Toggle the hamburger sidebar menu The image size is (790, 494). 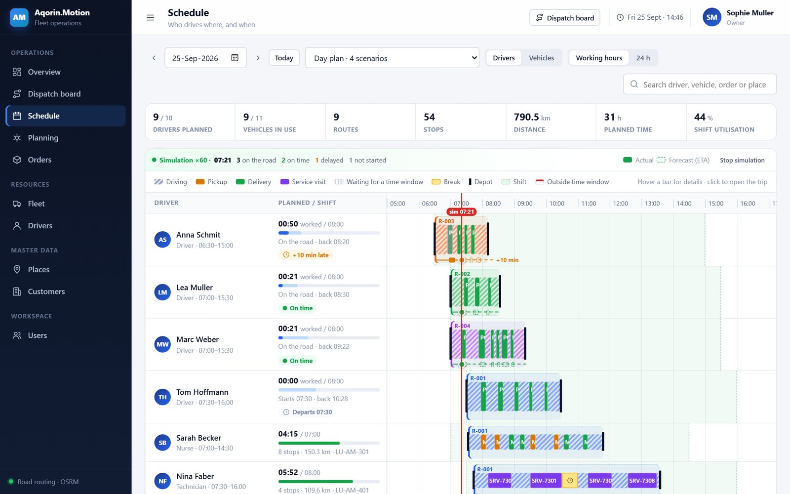coord(150,18)
